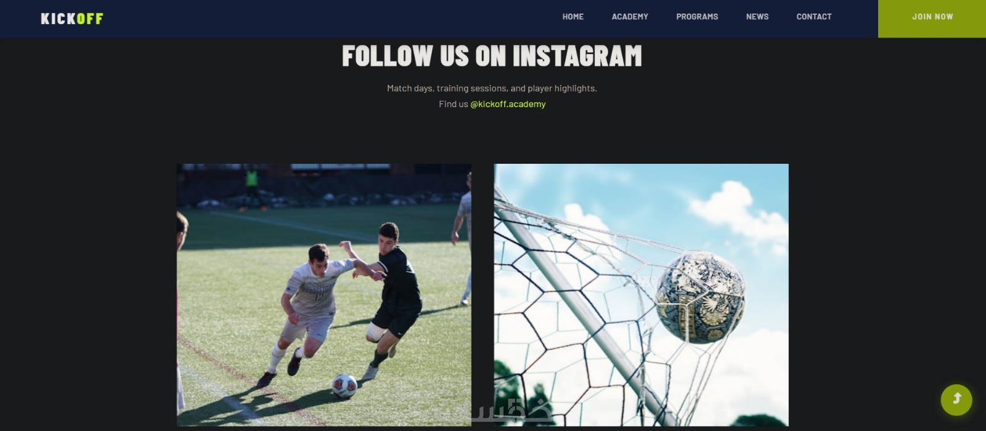
Task: Follow the @kickoff.academy Instagram link
Action: [508, 104]
